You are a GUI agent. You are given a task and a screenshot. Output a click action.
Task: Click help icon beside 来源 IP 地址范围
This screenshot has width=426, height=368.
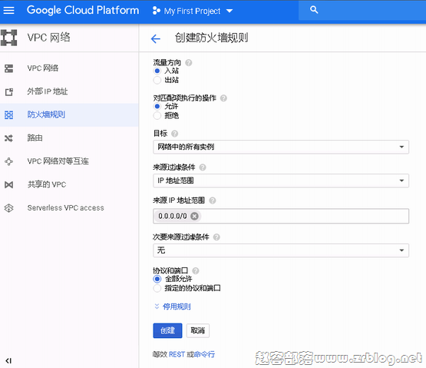(x=213, y=201)
